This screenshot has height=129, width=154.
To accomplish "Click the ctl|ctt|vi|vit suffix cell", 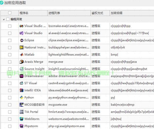I will pos(132,48).
